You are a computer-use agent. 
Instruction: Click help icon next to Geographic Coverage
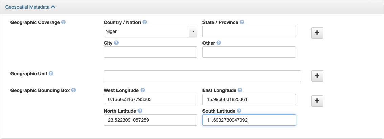tap(63, 22)
